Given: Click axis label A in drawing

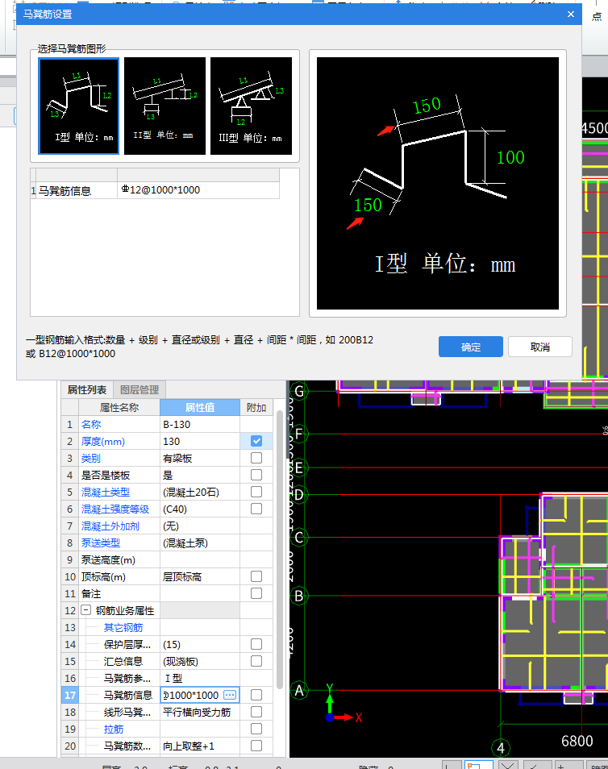Looking at the screenshot, I should click(298, 691).
